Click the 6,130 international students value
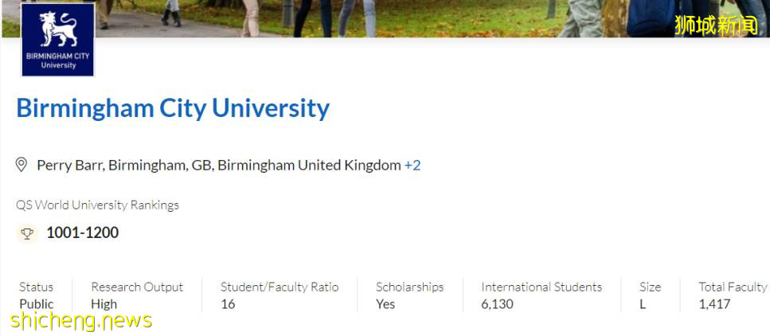770x336 pixels. pos(497,304)
